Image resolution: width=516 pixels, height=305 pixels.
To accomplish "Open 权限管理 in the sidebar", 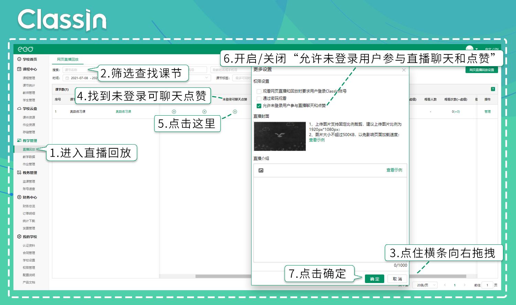I will point(29,268).
